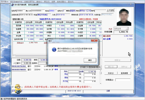Close the 提示 dialog with red X
Screen dimensions: 145x100
94,40
